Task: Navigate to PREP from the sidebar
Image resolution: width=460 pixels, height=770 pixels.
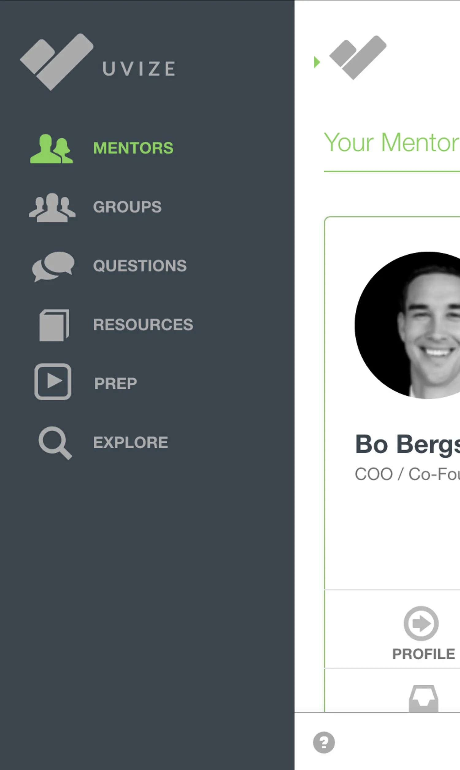Action: click(x=116, y=383)
